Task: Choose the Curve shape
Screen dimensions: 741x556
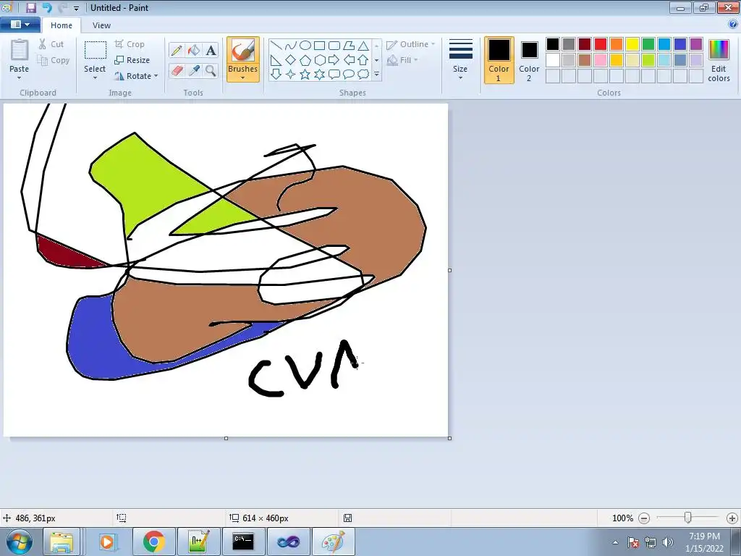Action: point(291,46)
